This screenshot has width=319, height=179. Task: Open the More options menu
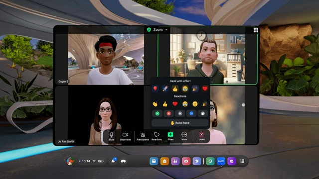coord(184,136)
